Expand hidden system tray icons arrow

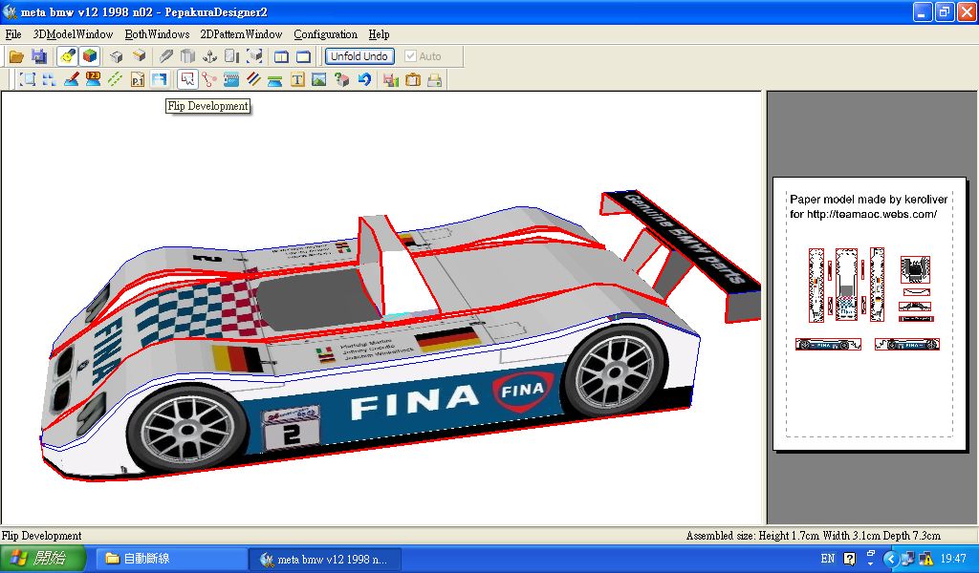(x=890, y=559)
